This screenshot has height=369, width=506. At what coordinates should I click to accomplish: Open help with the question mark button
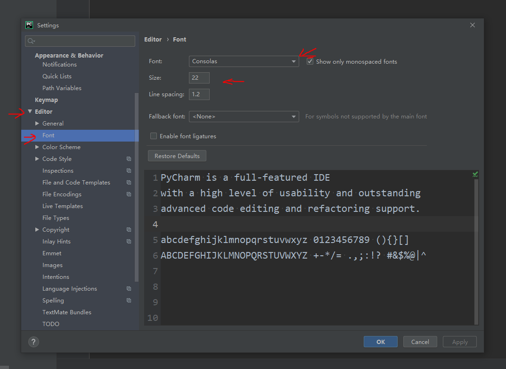click(x=33, y=342)
